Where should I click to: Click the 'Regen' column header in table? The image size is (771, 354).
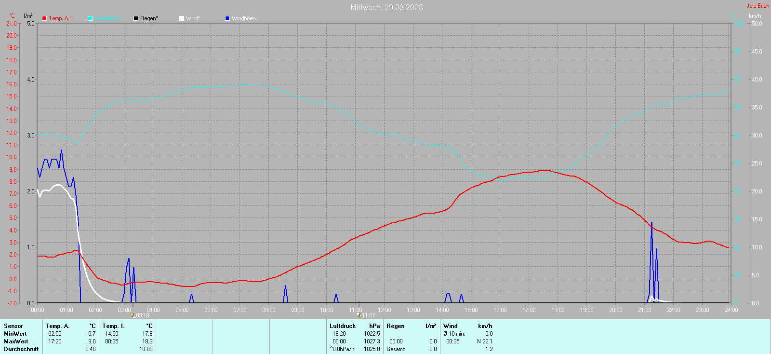point(396,326)
